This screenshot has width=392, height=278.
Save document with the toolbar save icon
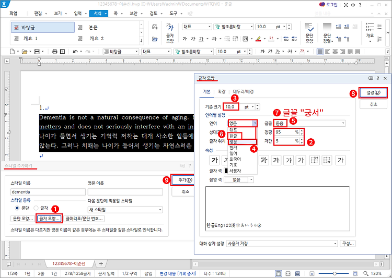[x=37, y=52]
